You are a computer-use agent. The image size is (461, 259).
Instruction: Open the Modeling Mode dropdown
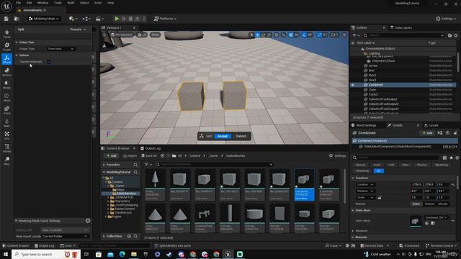point(44,19)
